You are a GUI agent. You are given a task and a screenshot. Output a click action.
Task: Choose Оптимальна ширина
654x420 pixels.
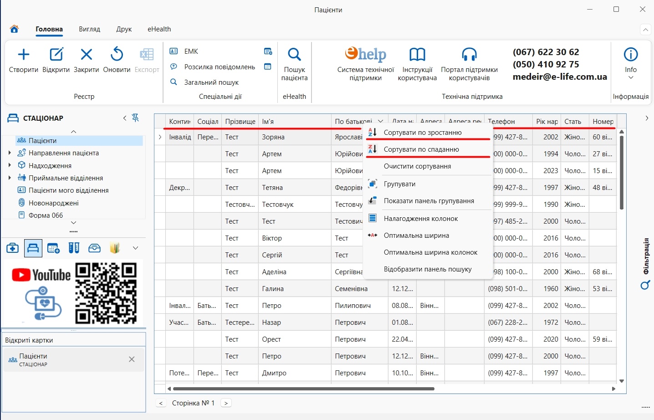(x=428, y=236)
